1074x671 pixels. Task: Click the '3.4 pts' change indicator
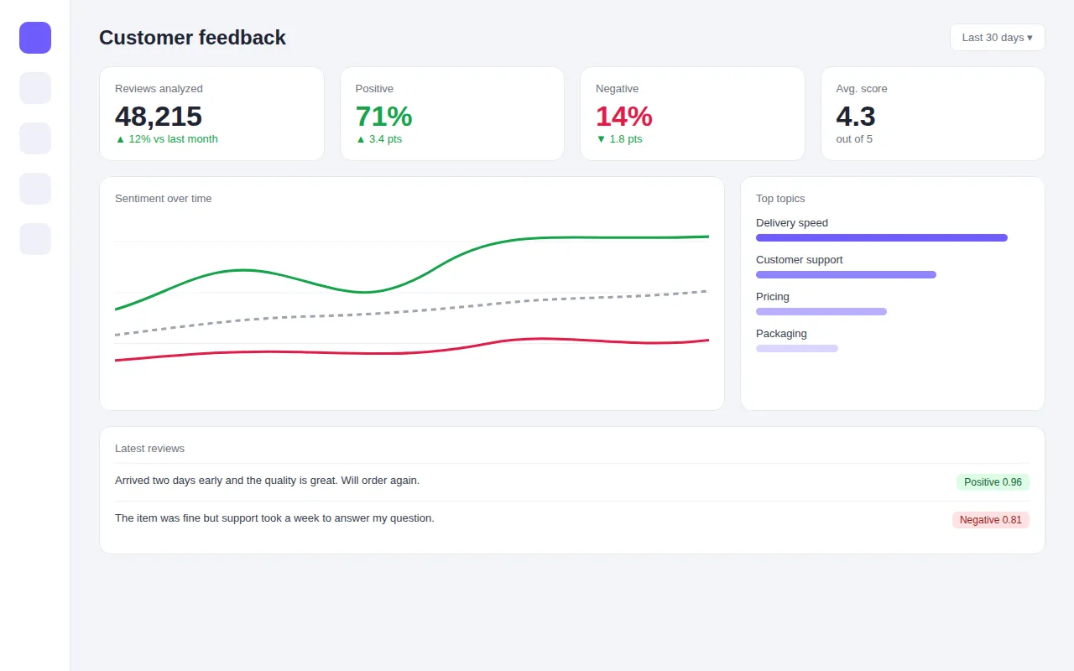pos(378,139)
